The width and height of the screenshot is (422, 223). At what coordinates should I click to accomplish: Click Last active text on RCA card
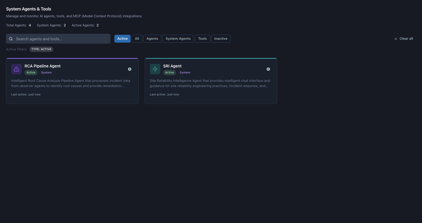[x=26, y=95]
